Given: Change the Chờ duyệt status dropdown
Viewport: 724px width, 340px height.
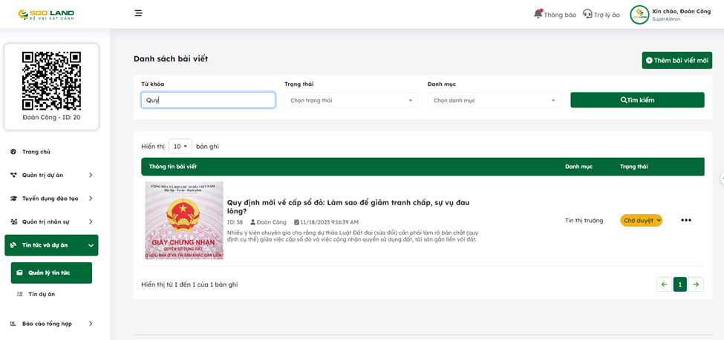Looking at the screenshot, I should click(641, 220).
